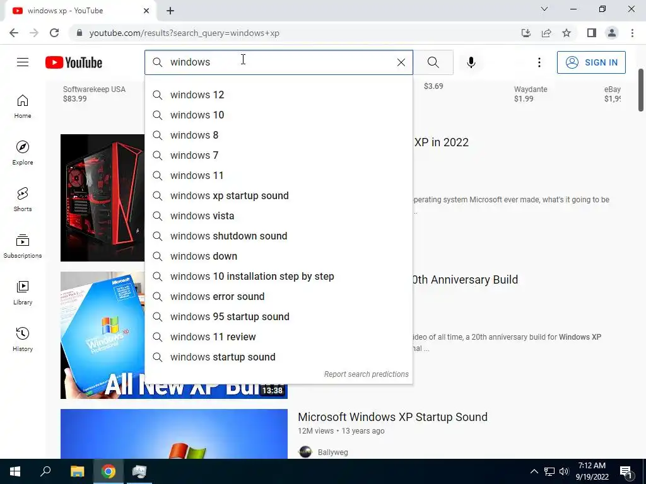The height and width of the screenshot is (484, 646).
Task: Close the 'windows xp - YouTube' tab
Action: pyautogui.click(x=146, y=11)
